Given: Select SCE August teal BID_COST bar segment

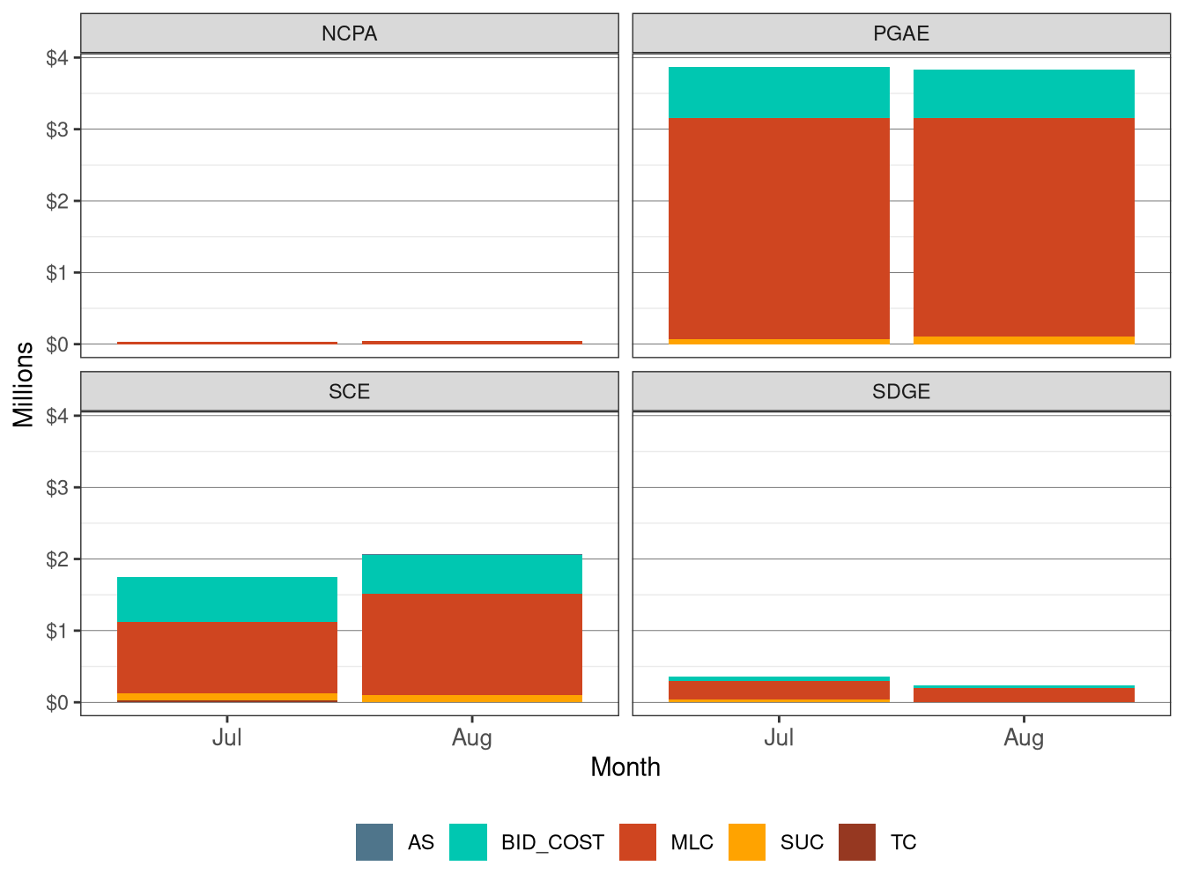Looking at the screenshot, I should [472, 573].
